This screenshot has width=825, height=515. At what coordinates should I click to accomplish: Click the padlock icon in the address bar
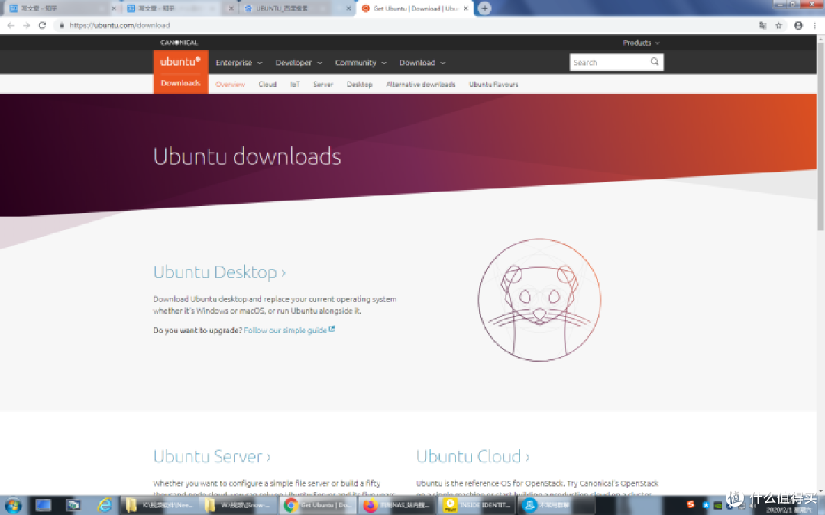(x=62, y=25)
